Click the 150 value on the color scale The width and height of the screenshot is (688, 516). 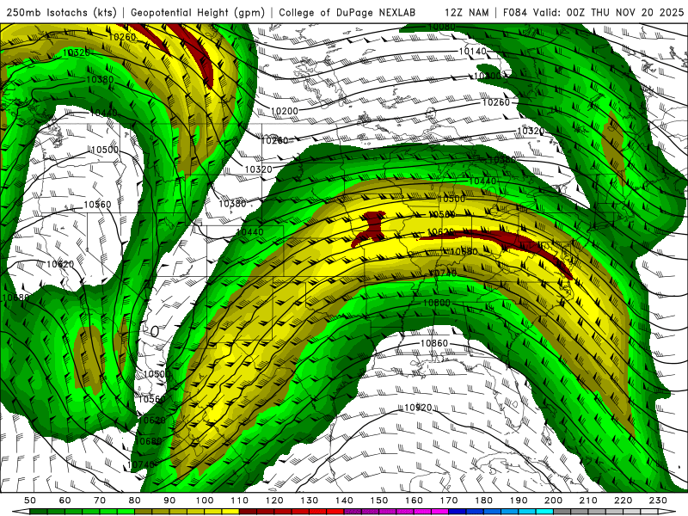(x=379, y=501)
